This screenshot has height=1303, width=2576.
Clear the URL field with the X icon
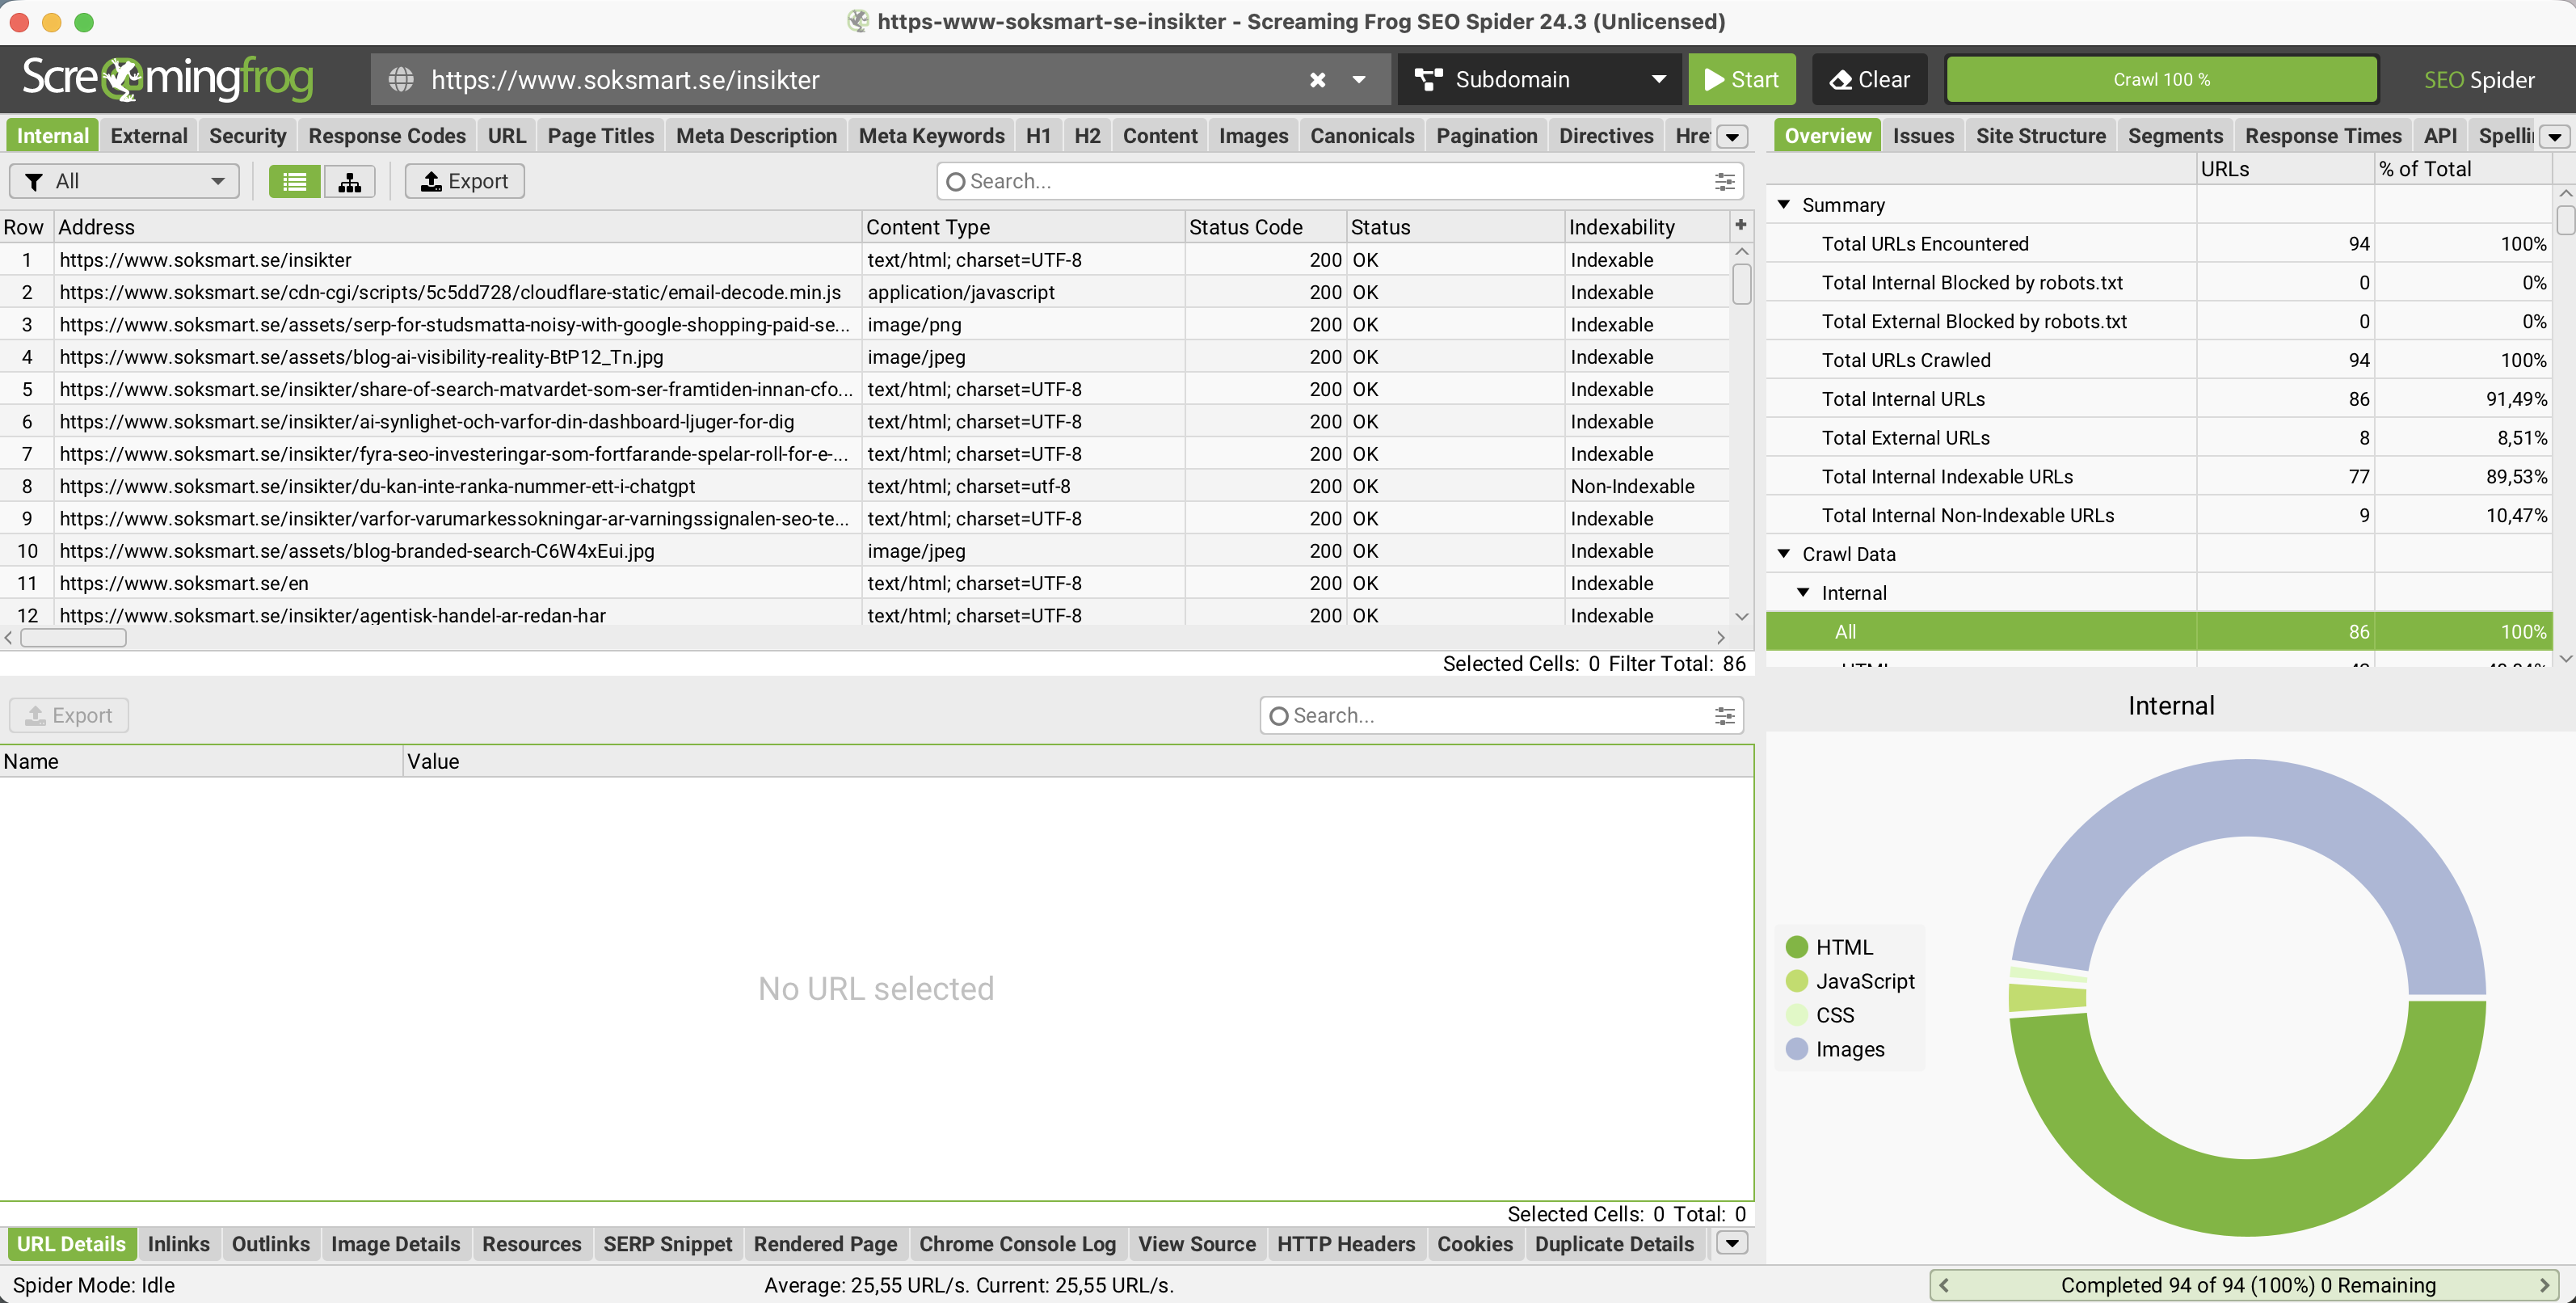1317,80
